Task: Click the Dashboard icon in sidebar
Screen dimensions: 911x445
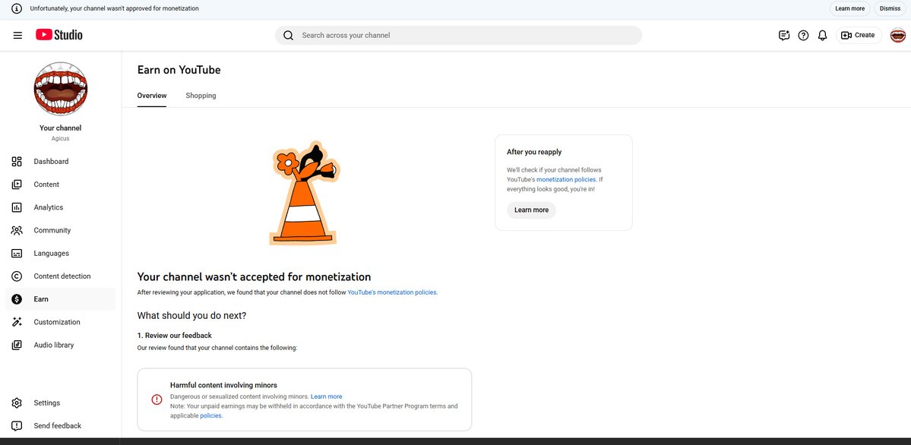Action: pos(17,162)
